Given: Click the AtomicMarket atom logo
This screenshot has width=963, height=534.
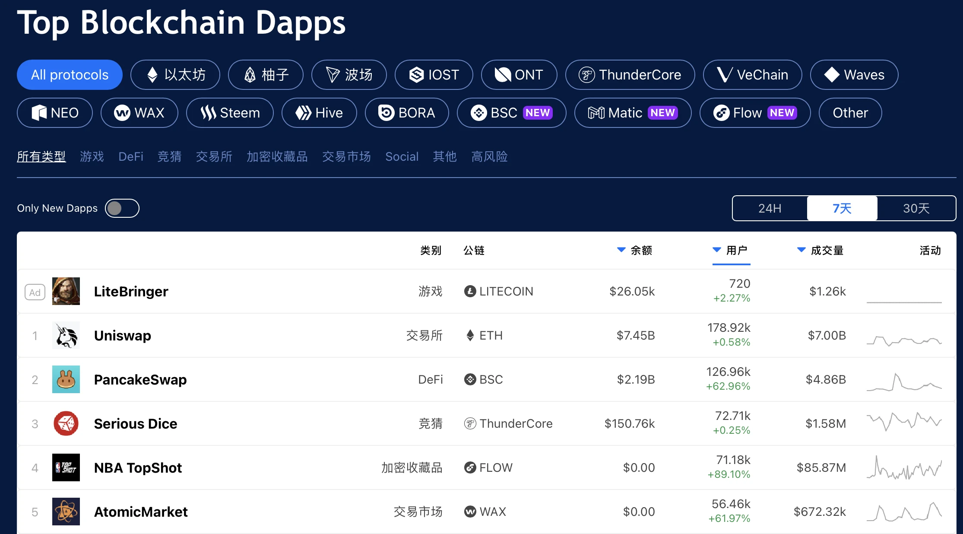Looking at the screenshot, I should (66, 512).
